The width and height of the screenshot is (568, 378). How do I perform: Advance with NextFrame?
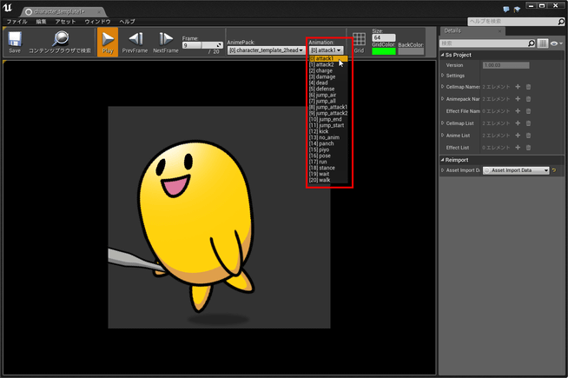(x=166, y=42)
